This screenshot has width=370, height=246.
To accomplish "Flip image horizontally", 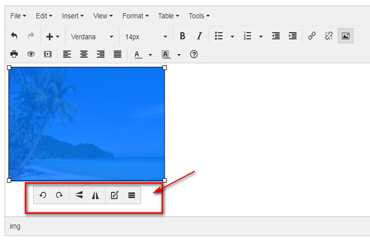I will 96,195.
